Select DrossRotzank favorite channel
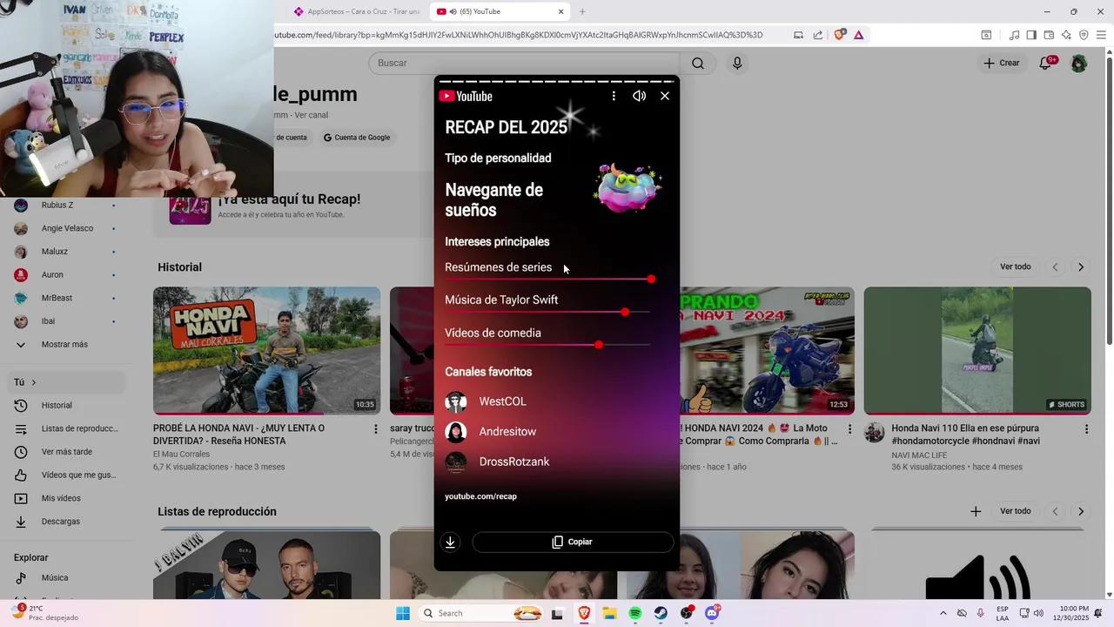Screen dimensions: 1114x627 (x=498, y=462)
